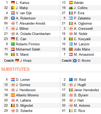
Task: Open T. Alexander-Arnold player page
Action: 30,23
